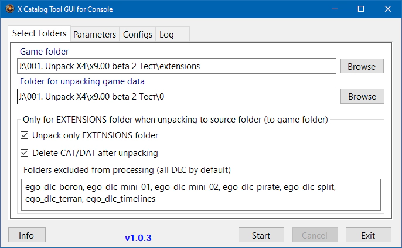The width and height of the screenshot is (402, 248).
Task: Go to the Configs tab
Action: pyautogui.click(x=138, y=35)
